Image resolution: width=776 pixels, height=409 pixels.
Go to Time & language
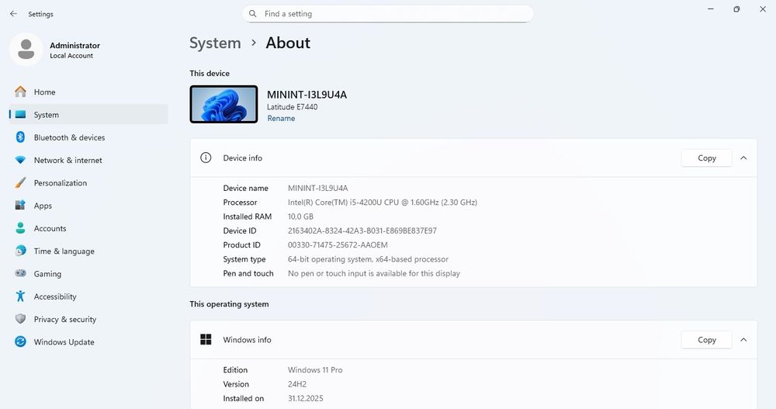(88, 251)
